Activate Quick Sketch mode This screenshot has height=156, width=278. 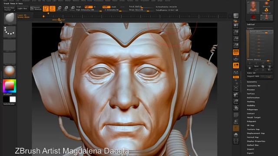36,9
